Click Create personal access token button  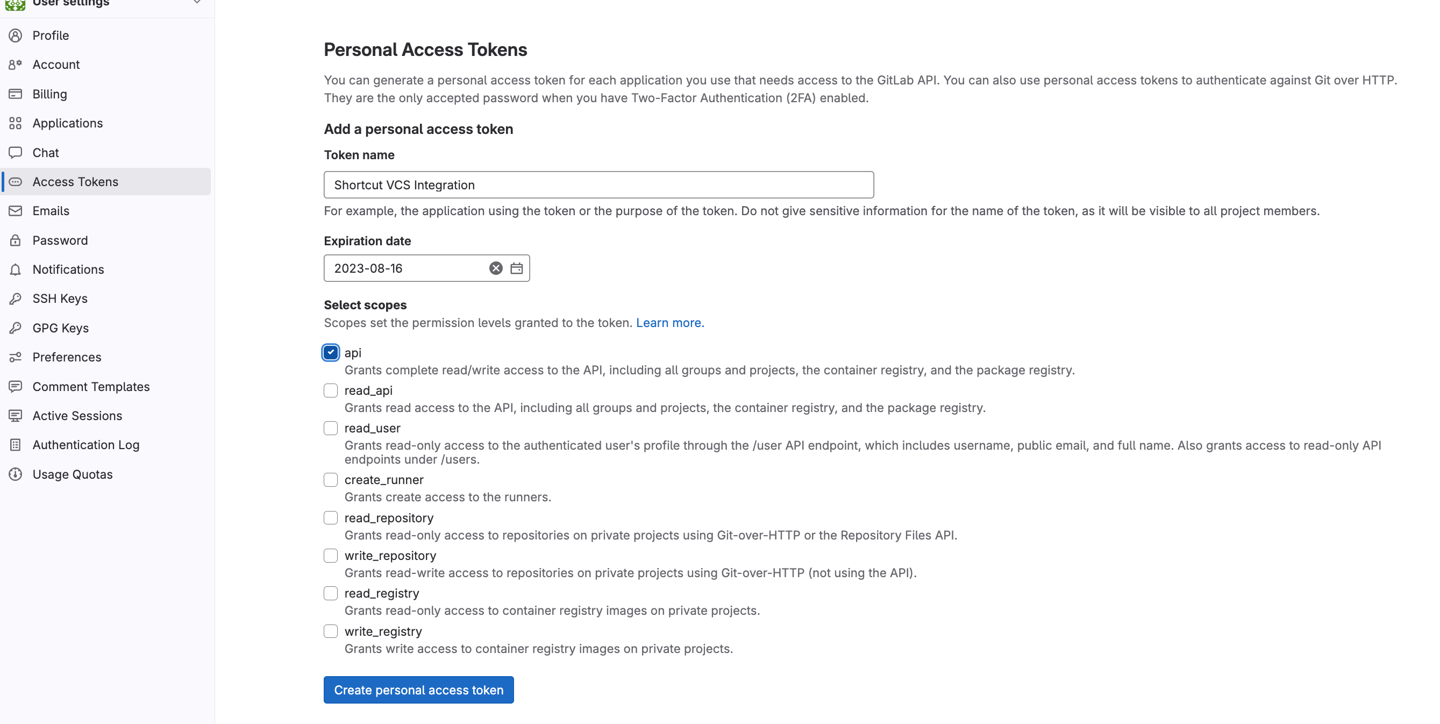pyautogui.click(x=418, y=690)
